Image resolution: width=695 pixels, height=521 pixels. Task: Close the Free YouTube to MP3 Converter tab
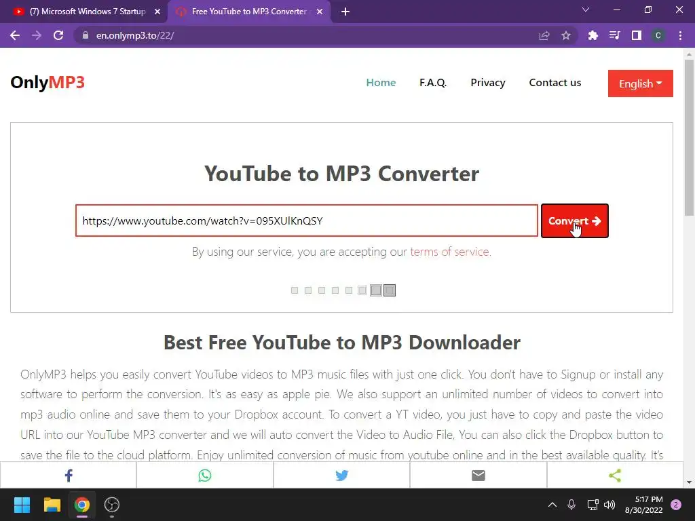(x=320, y=12)
